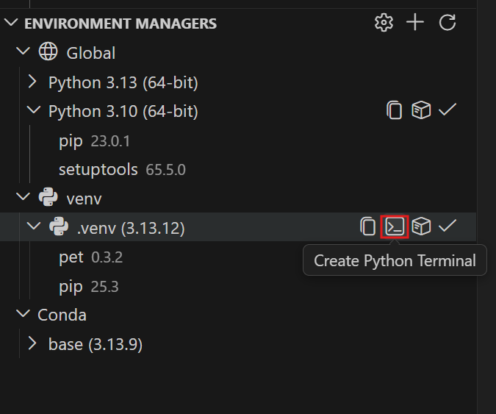
Task: Refresh the environment managers list
Action: (x=448, y=23)
